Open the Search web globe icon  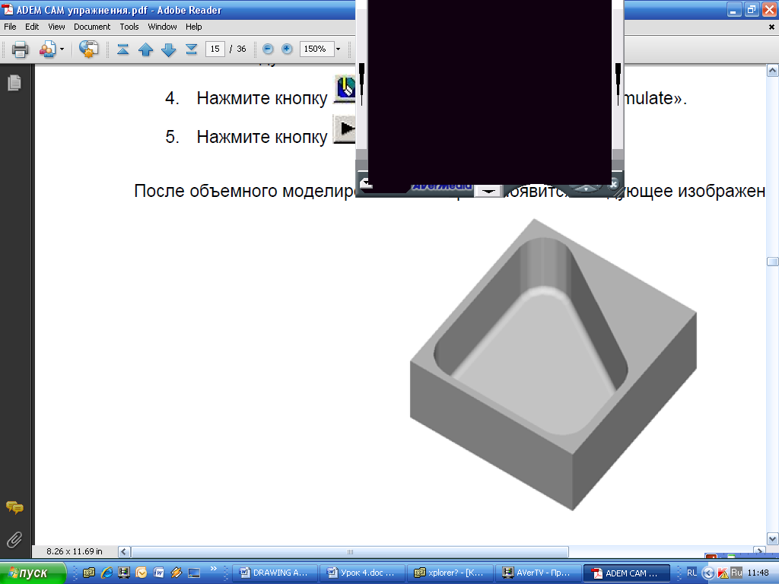89,49
